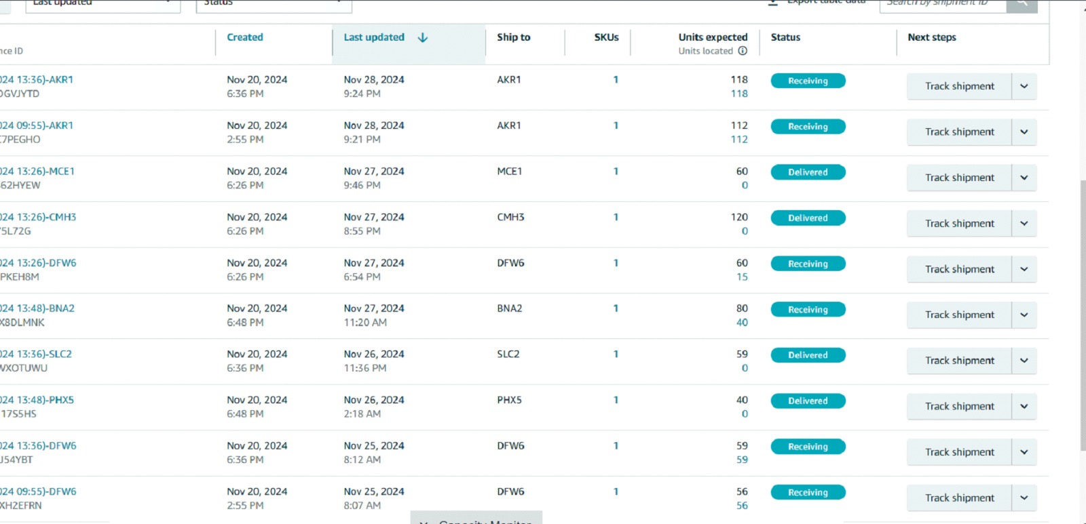
Task: Expand Track shipment options for 7PEGHO row
Action: (1024, 132)
